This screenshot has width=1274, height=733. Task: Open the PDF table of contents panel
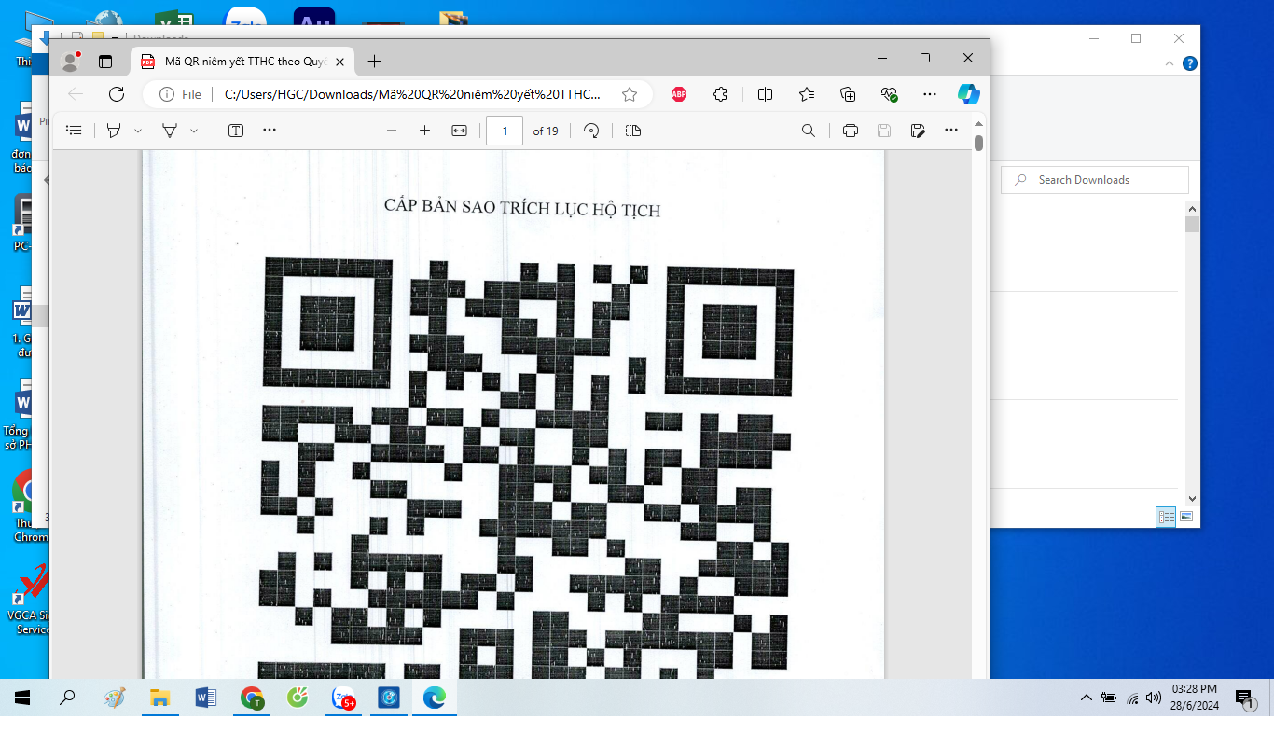(x=75, y=131)
